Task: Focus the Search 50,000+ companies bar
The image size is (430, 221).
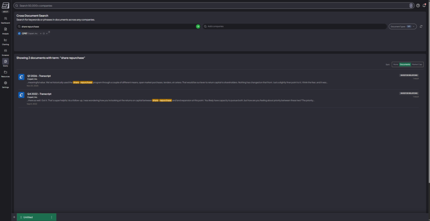Action: tap(214, 5)
